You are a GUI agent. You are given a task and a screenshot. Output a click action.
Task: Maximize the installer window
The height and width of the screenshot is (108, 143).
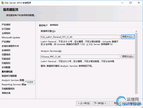[131, 3]
